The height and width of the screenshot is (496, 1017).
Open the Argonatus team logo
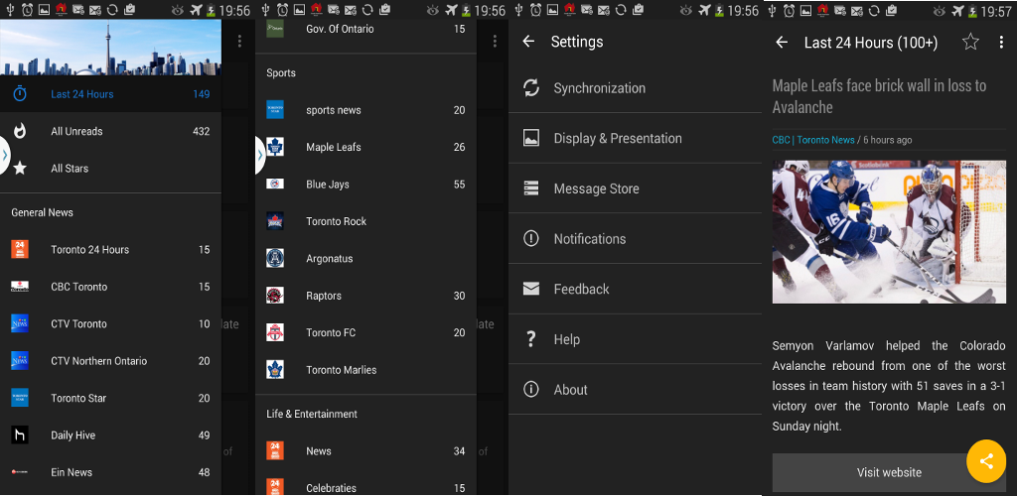[275, 258]
